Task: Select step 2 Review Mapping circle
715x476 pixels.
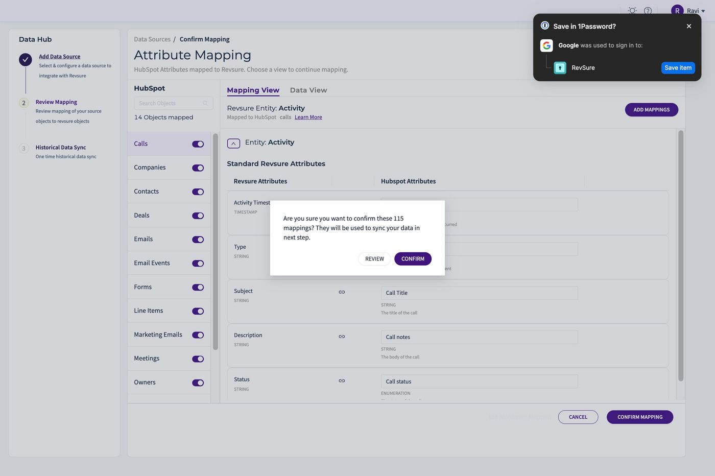Action: (x=23, y=103)
